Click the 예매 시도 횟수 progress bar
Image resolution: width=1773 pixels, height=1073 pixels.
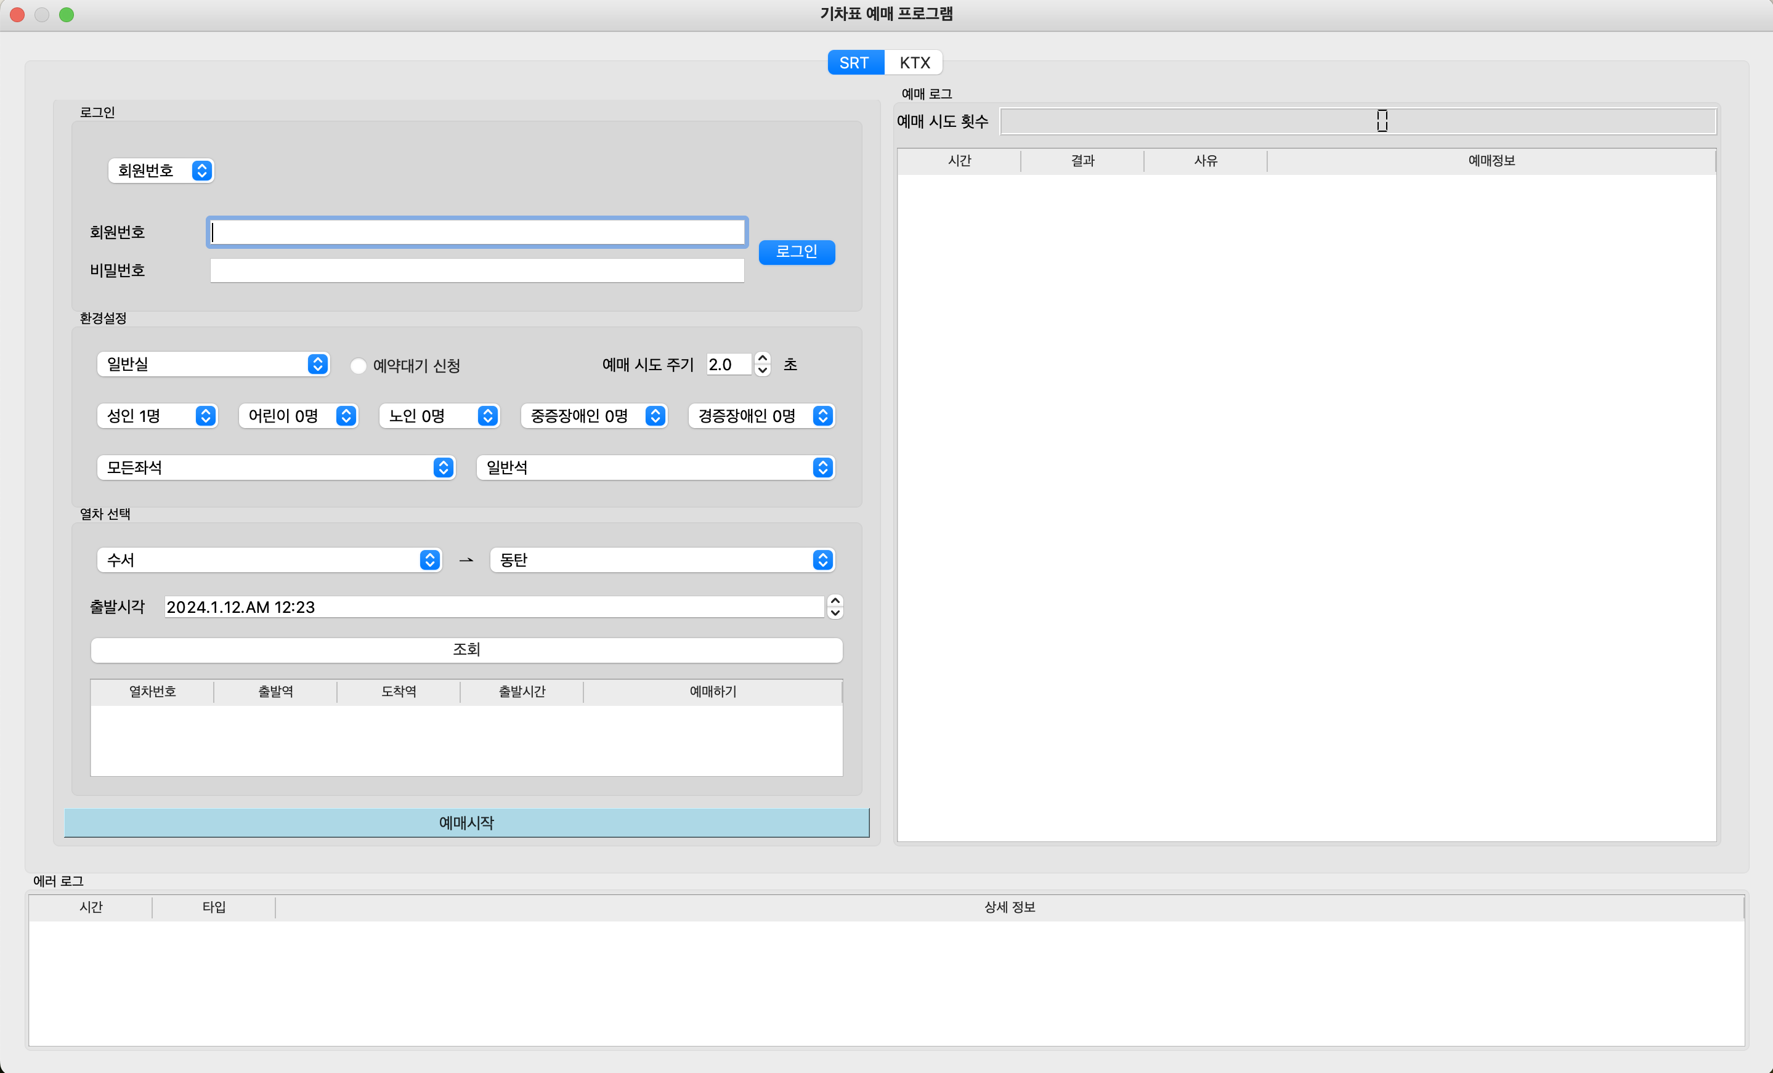(x=1357, y=121)
